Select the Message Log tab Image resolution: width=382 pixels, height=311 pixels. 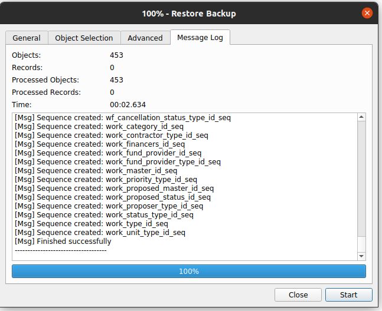coord(200,38)
